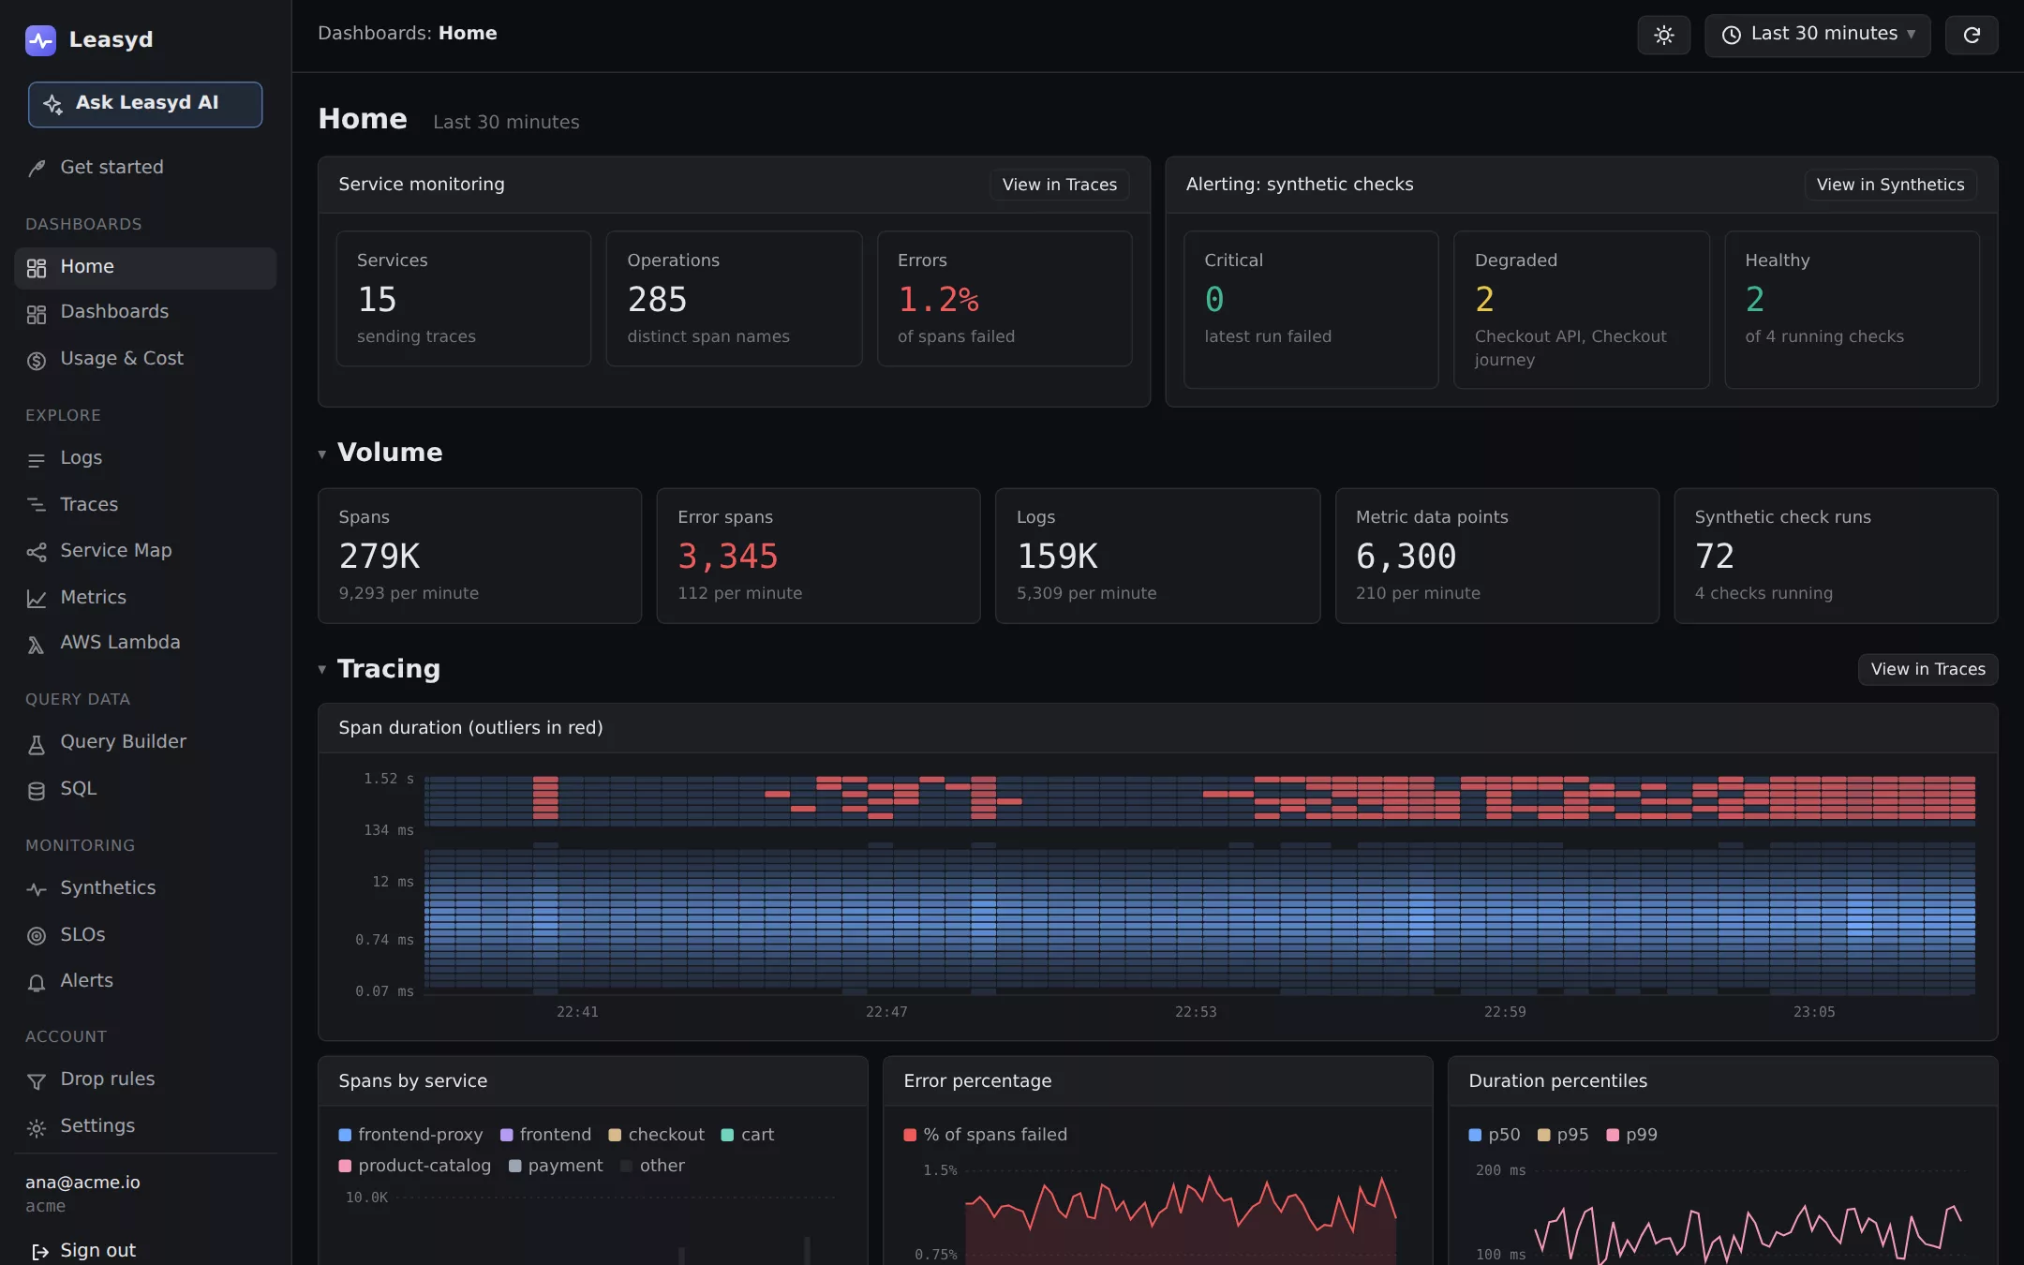Toggle the % of spans failed legend
The image size is (2024, 1265).
coord(985,1135)
